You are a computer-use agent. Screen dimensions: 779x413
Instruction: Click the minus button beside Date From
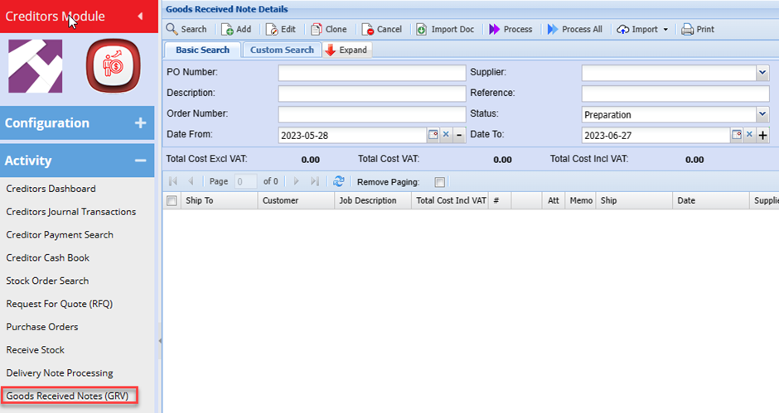tap(459, 135)
